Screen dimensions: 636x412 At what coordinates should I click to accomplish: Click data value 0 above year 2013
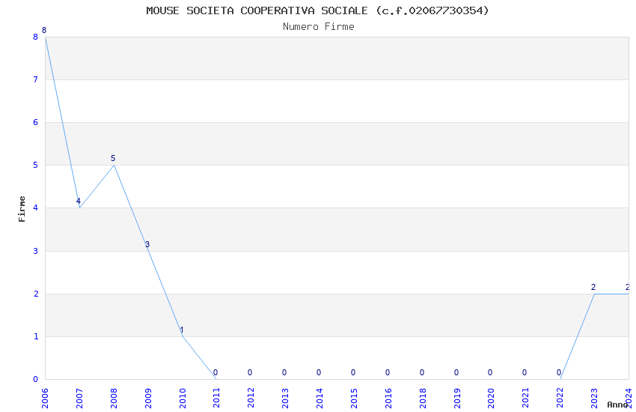point(284,372)
